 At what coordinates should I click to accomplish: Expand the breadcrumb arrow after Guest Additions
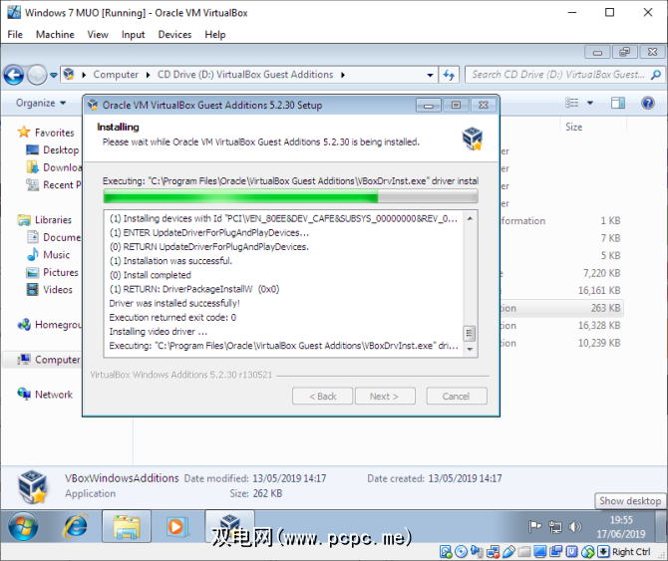point(343,75)
